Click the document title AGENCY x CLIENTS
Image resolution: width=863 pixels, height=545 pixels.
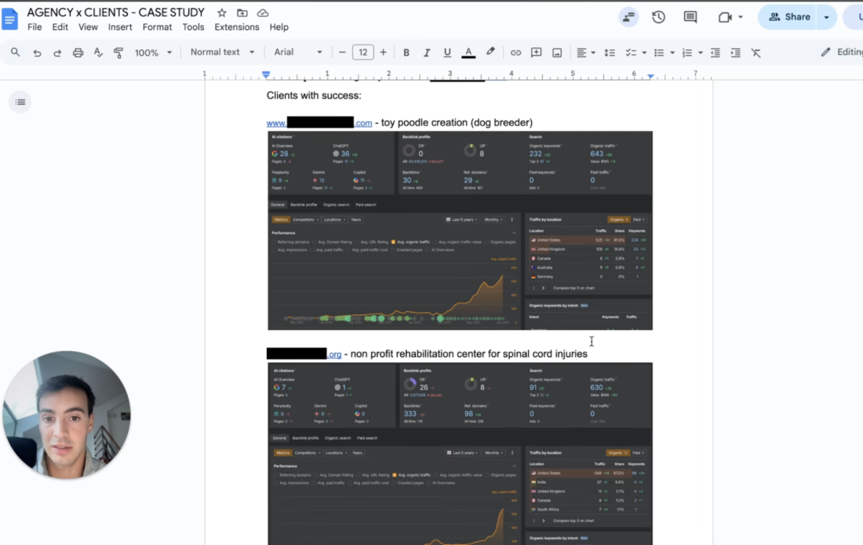coord(115,12)
